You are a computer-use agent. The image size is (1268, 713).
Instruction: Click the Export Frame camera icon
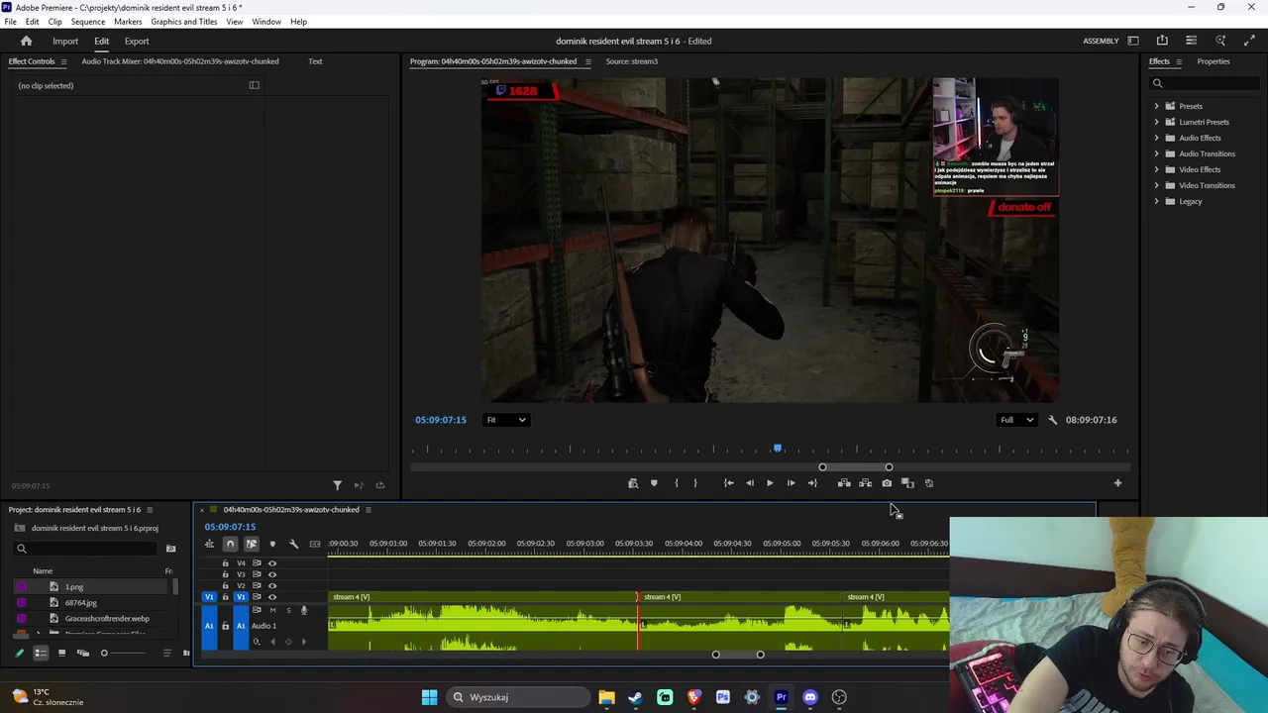click(887, 483)
